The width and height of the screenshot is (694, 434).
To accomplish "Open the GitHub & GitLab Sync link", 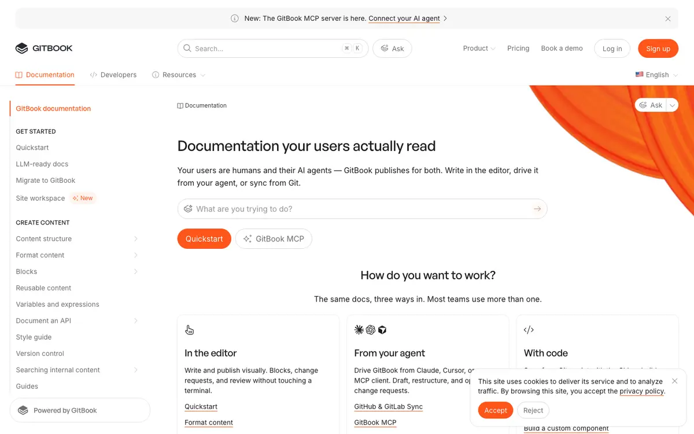I will click(x=388, y=407).
